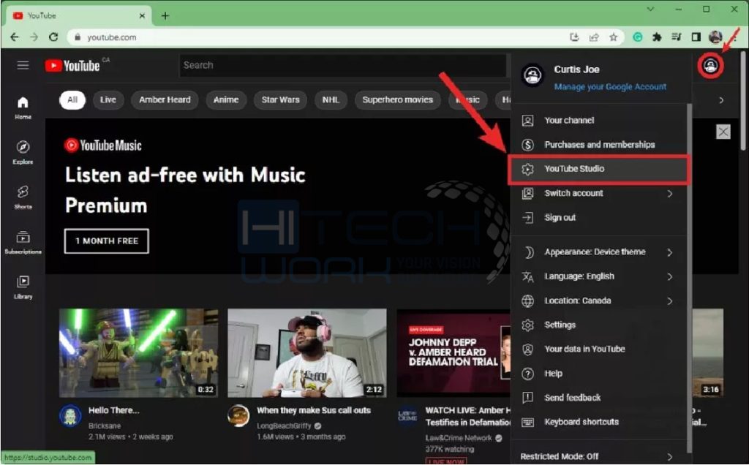Screen dimensions: 749x465
Task: Click the Law&Crime channel avatar
Action: tap(407, 415)
